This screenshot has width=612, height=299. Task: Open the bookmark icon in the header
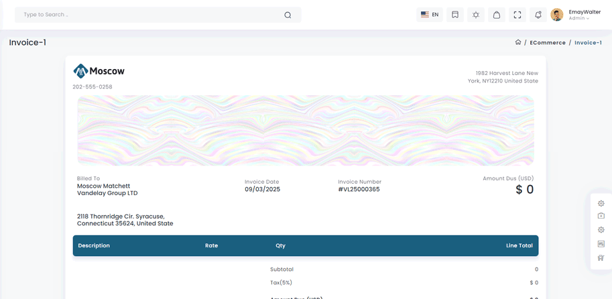tap(455, 15)
